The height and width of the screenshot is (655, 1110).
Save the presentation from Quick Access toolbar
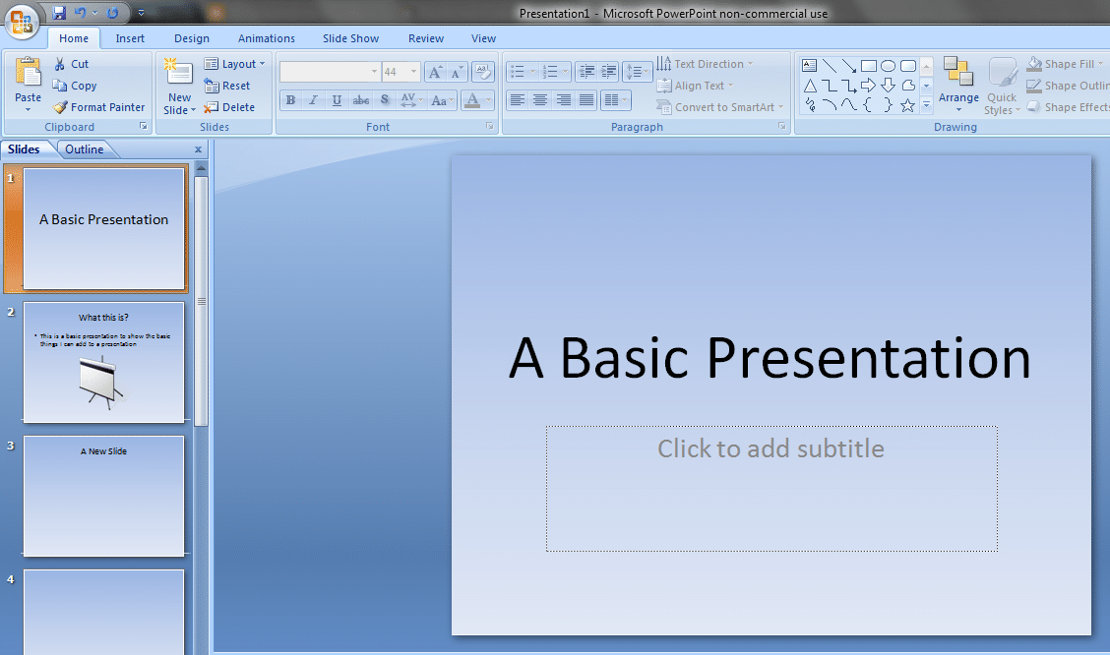59,13
